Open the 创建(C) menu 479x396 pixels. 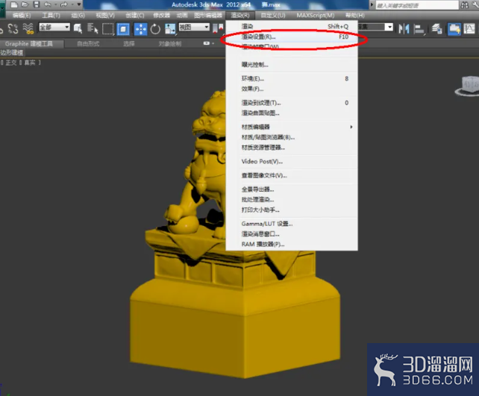[135, 15]
